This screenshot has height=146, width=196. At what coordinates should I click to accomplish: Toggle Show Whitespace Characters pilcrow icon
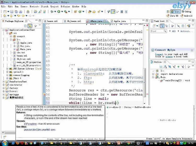point(126,12)
